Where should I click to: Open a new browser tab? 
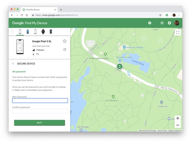point(61,10)
